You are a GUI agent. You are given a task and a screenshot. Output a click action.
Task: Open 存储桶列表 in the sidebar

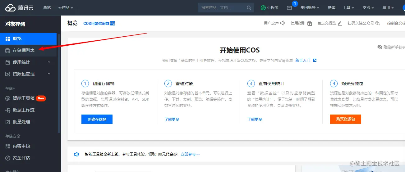[x=28, y=50]
